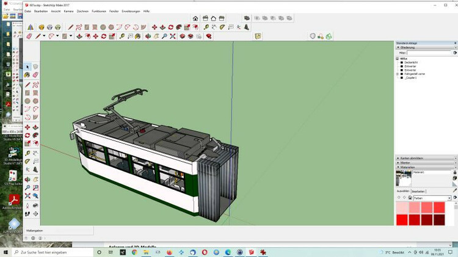The image size is (458, 257).
Task: Collapse the 601a root tree node
Action: coord(398,59)
